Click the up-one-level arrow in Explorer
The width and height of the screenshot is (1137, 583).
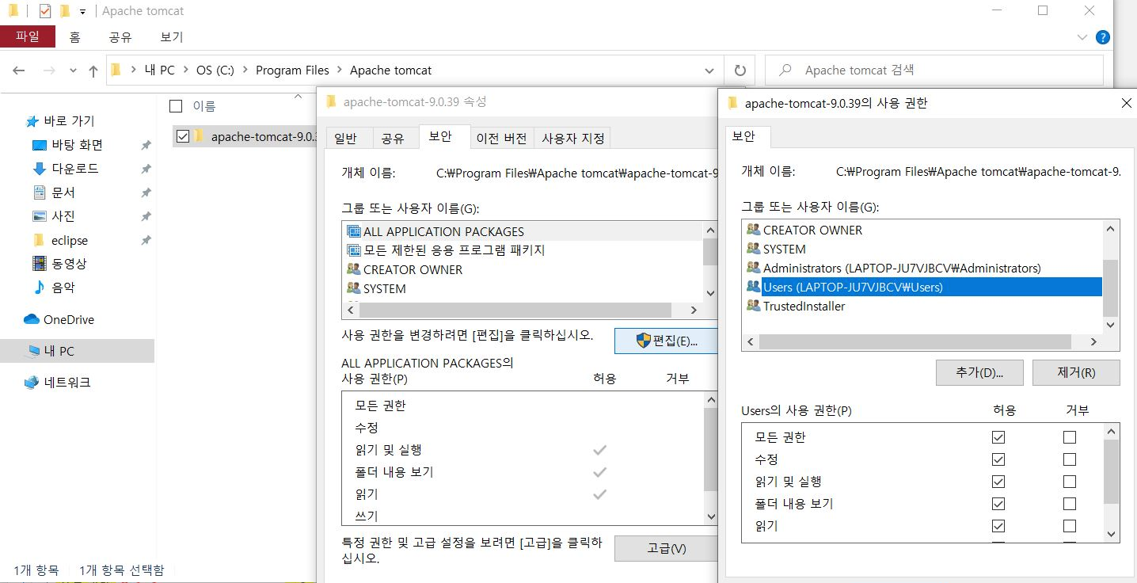[93, 70]
